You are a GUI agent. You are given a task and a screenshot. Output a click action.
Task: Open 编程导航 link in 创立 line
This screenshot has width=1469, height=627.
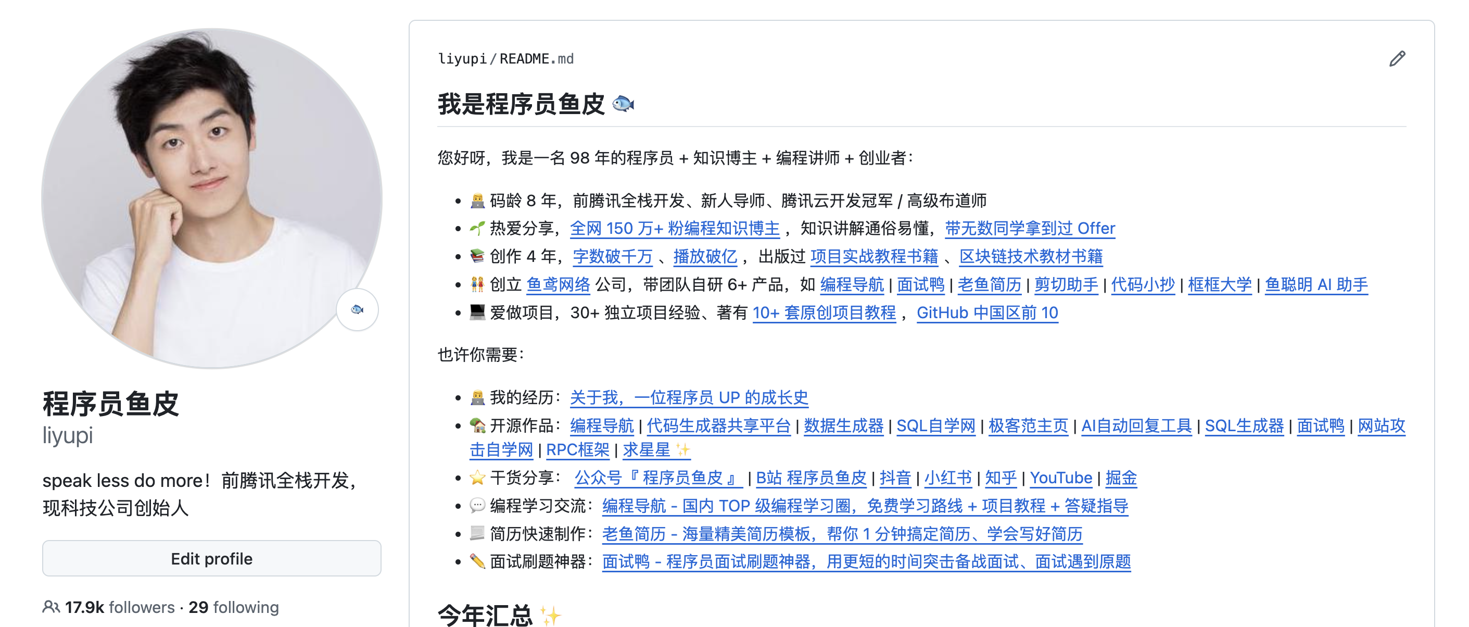click(852, 285)
